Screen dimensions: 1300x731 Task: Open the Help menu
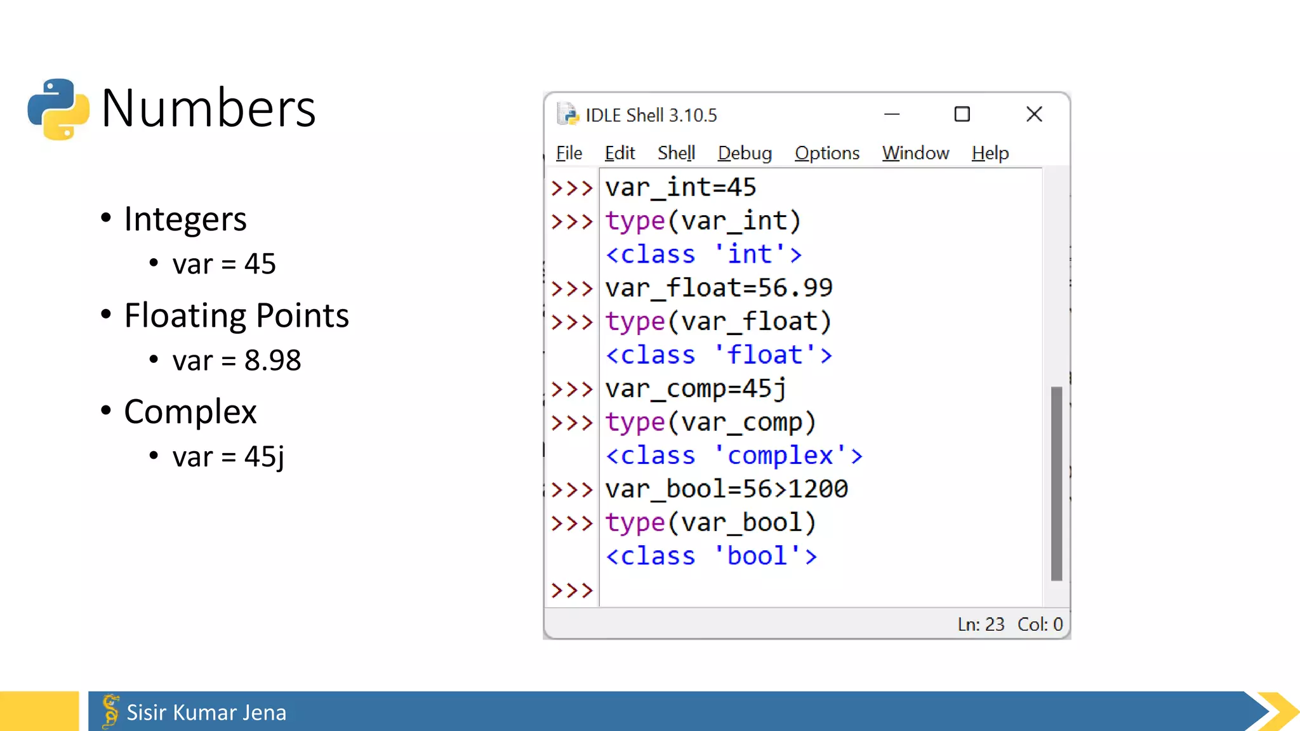pyautogui.click(x=990, y=153)
